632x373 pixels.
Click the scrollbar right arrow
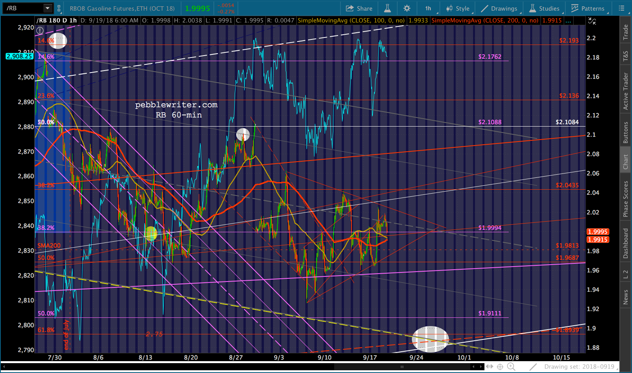point(481,367)
